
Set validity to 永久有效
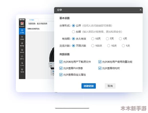(74, 39)
